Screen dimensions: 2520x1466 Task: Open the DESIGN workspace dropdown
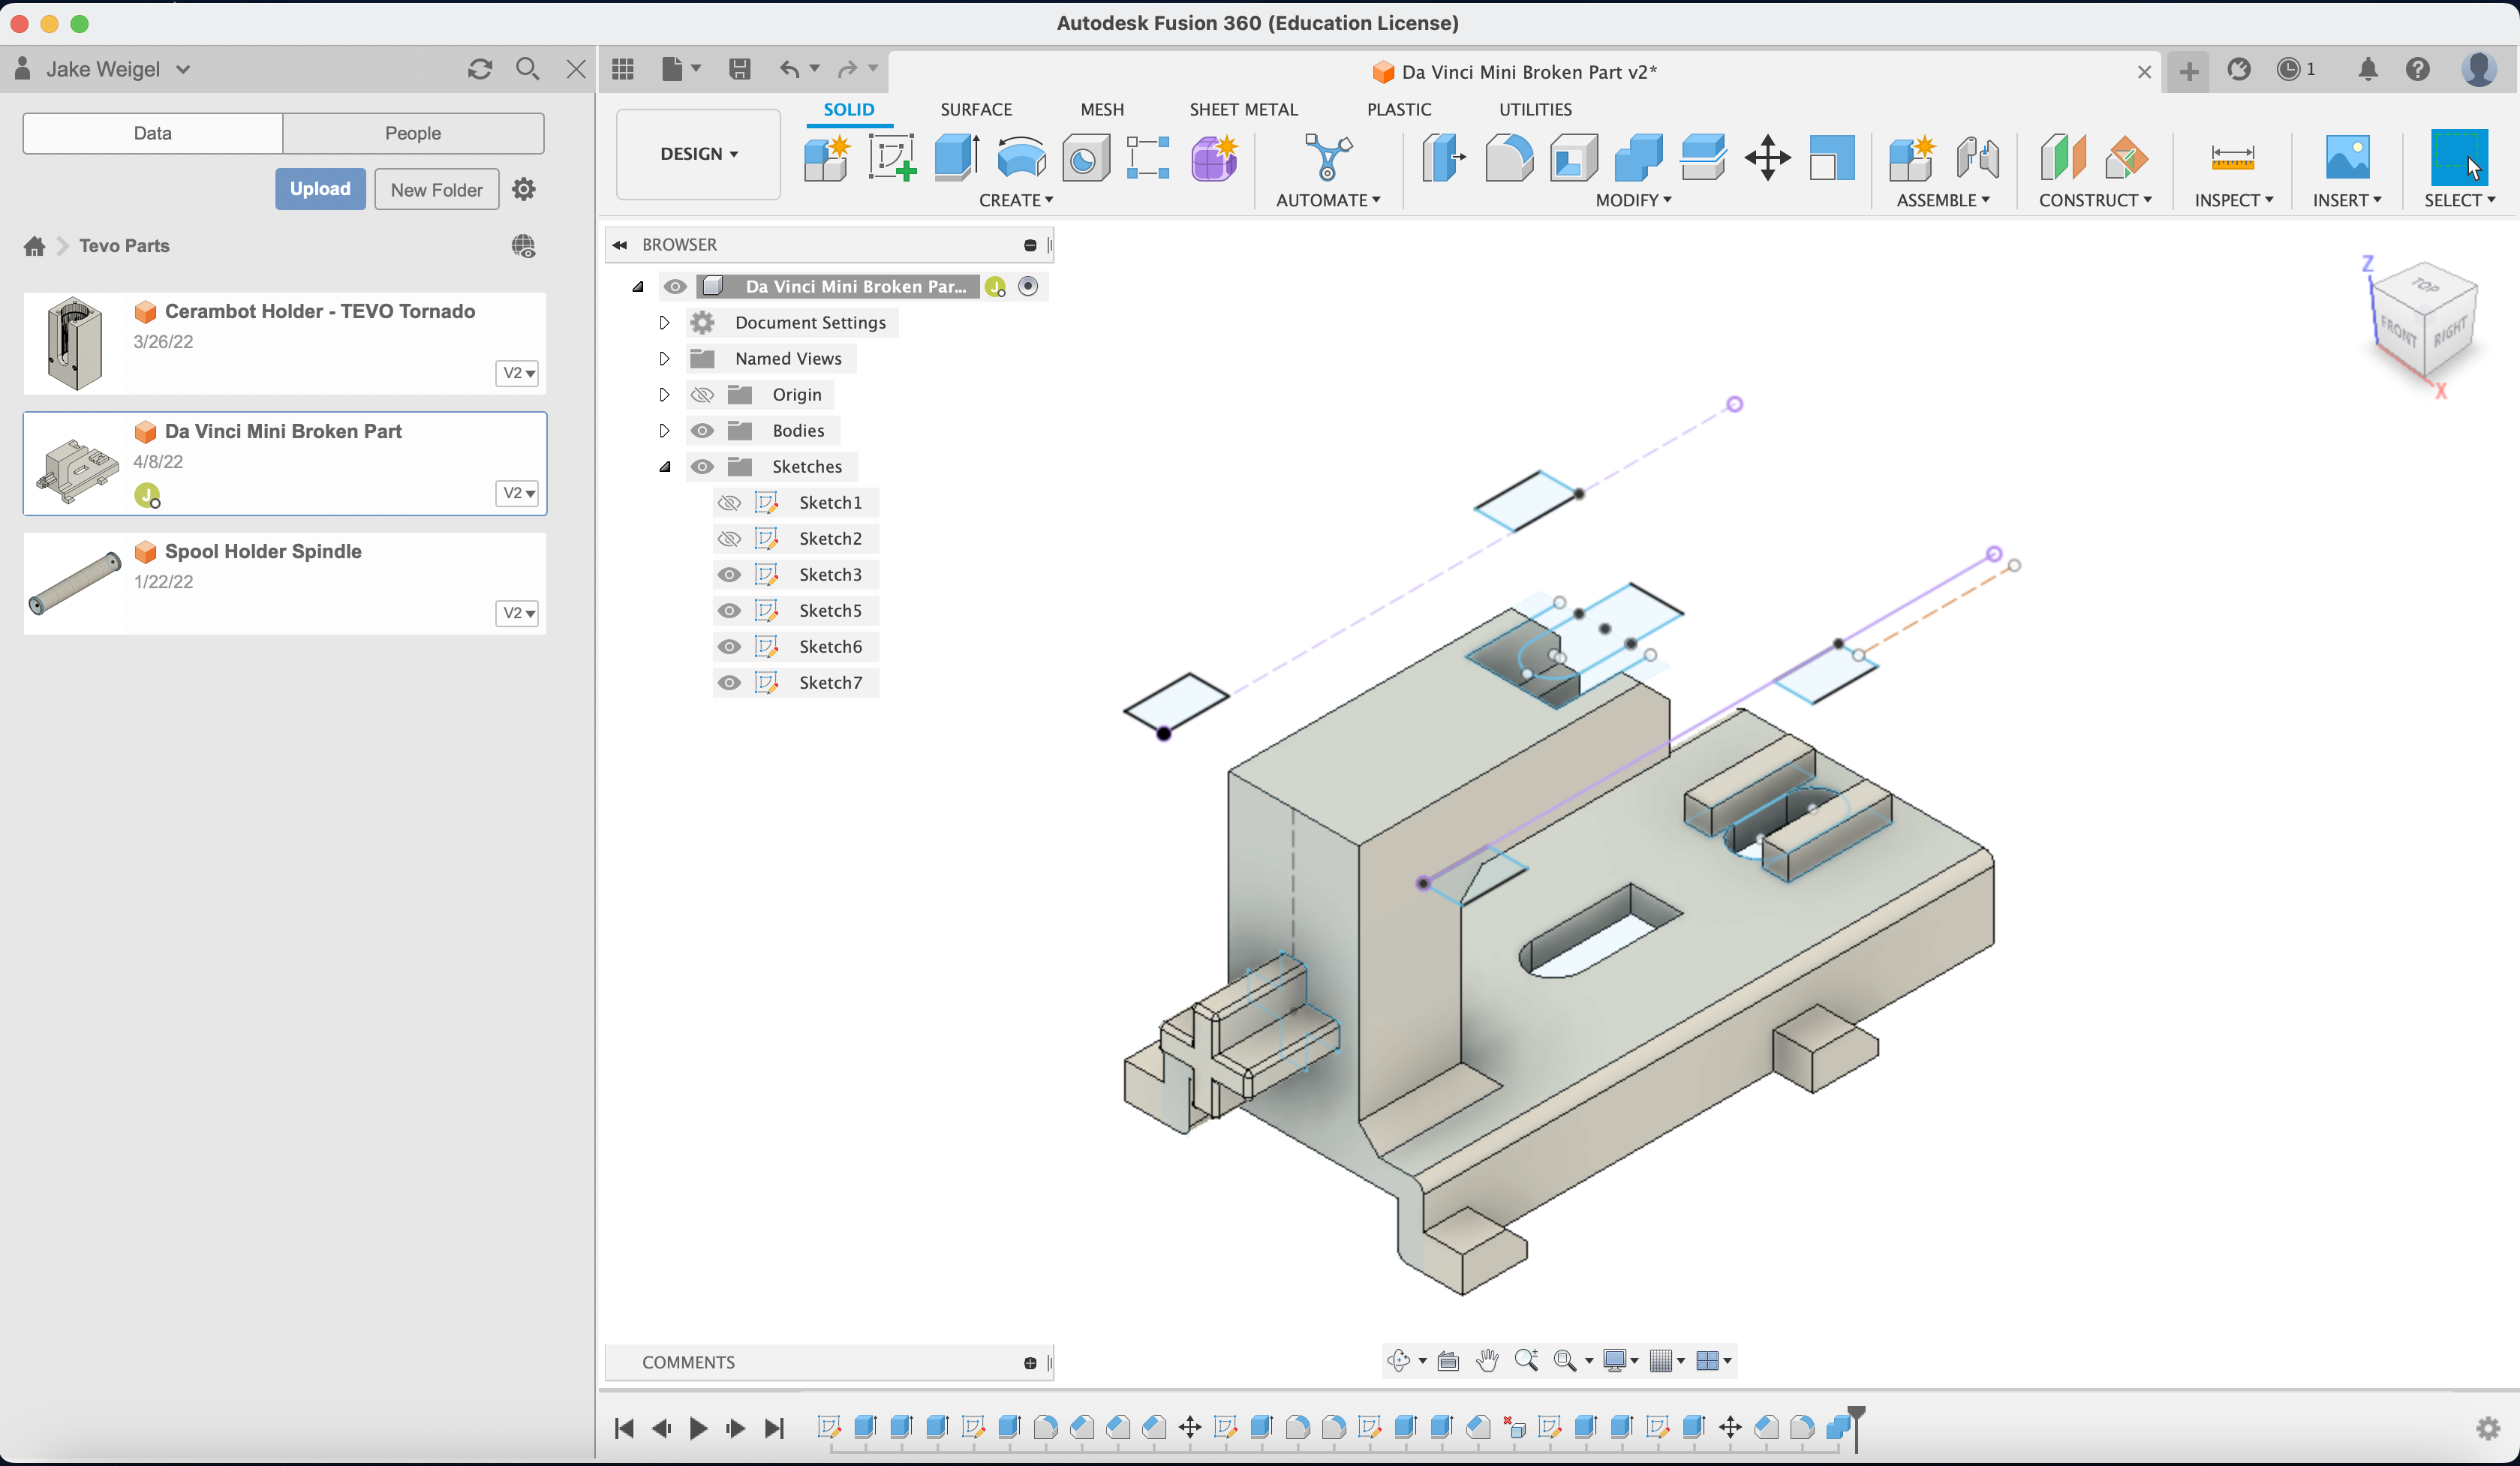click(x=698, y=154)
